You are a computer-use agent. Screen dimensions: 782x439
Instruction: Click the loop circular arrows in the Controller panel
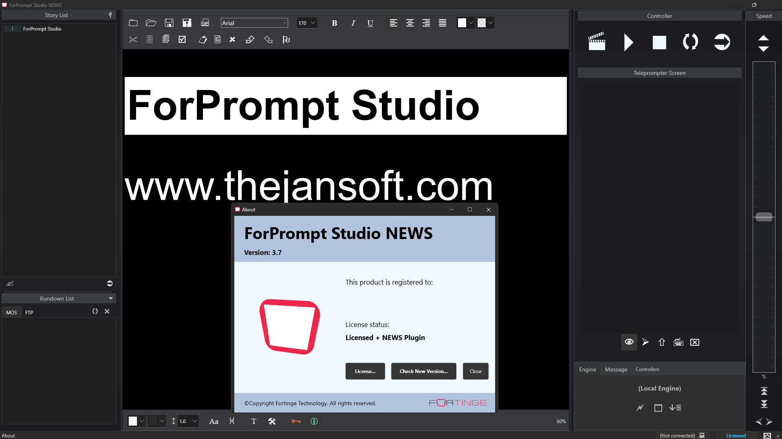690,42
